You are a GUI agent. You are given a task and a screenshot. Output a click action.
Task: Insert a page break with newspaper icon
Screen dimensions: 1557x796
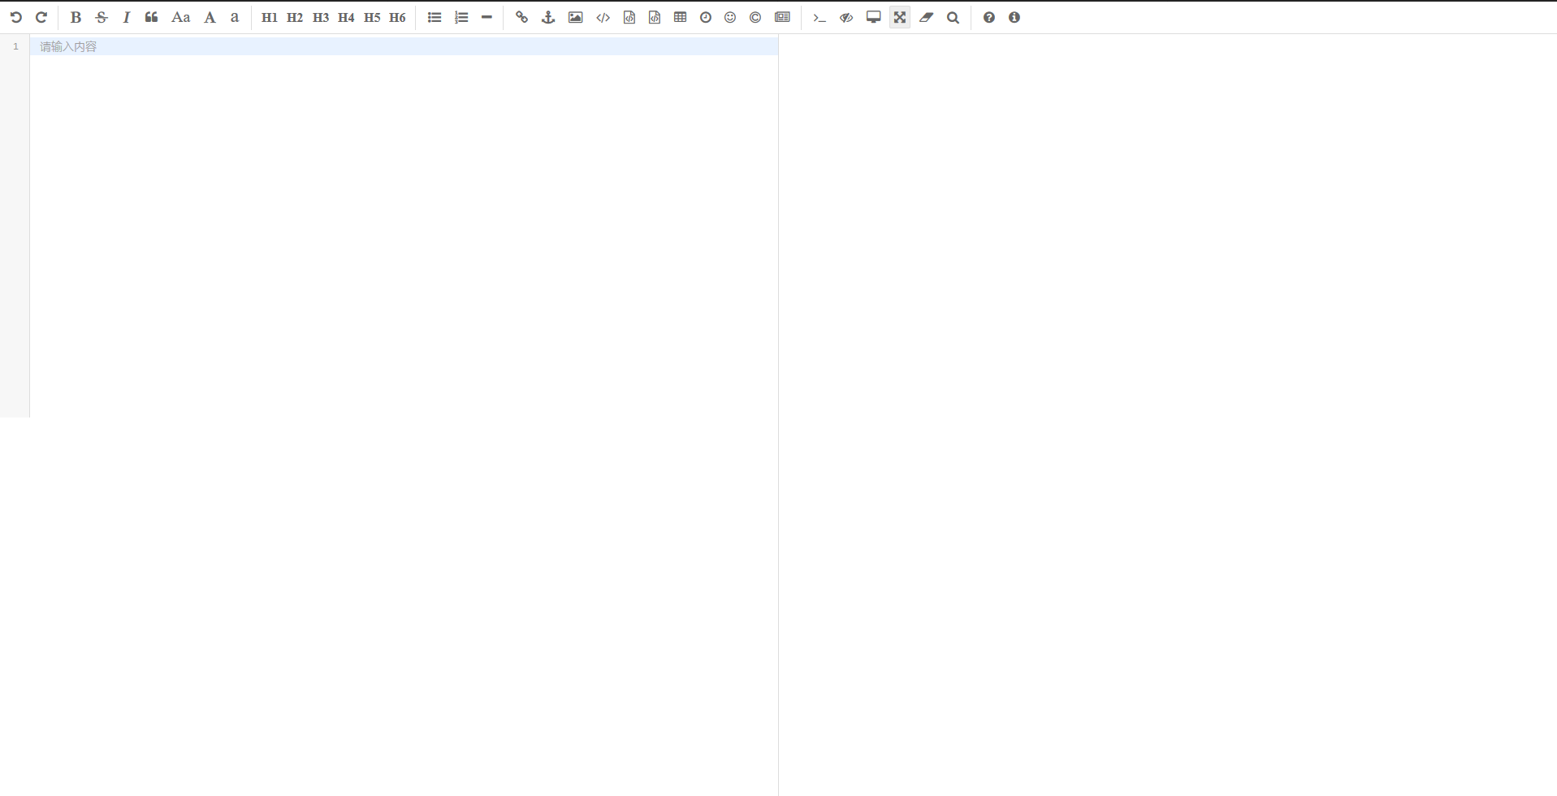point(782,17)
